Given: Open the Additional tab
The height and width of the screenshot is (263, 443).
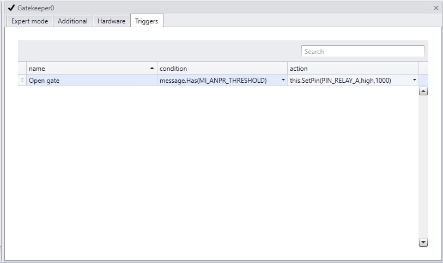Looking at the screenshot, I should click(72, 21).
